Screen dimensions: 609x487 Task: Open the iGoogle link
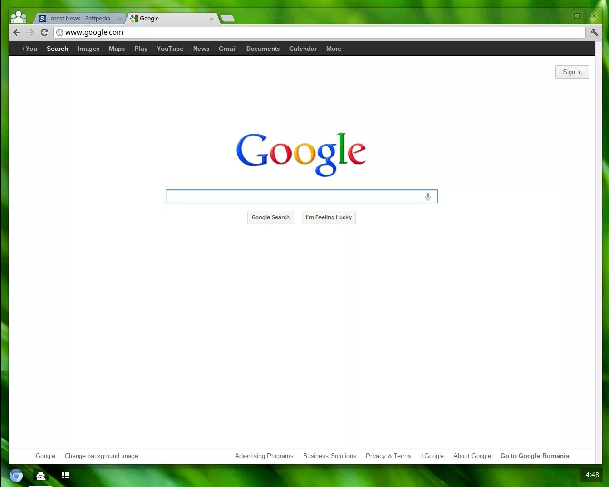[45, 456]
